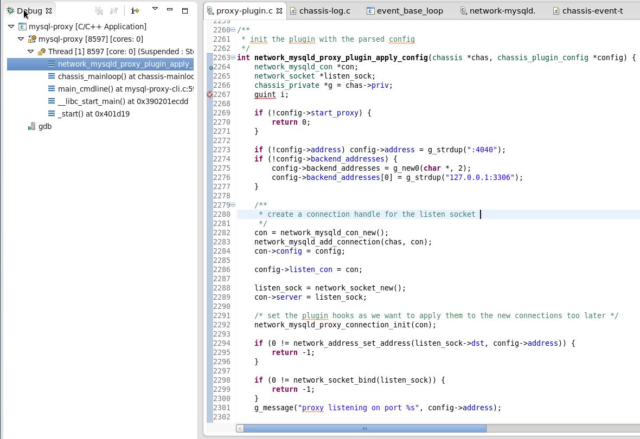
Task: Collapse Thread [1] 8597 node
Action: pyautogui.click(x=30, y=51)
